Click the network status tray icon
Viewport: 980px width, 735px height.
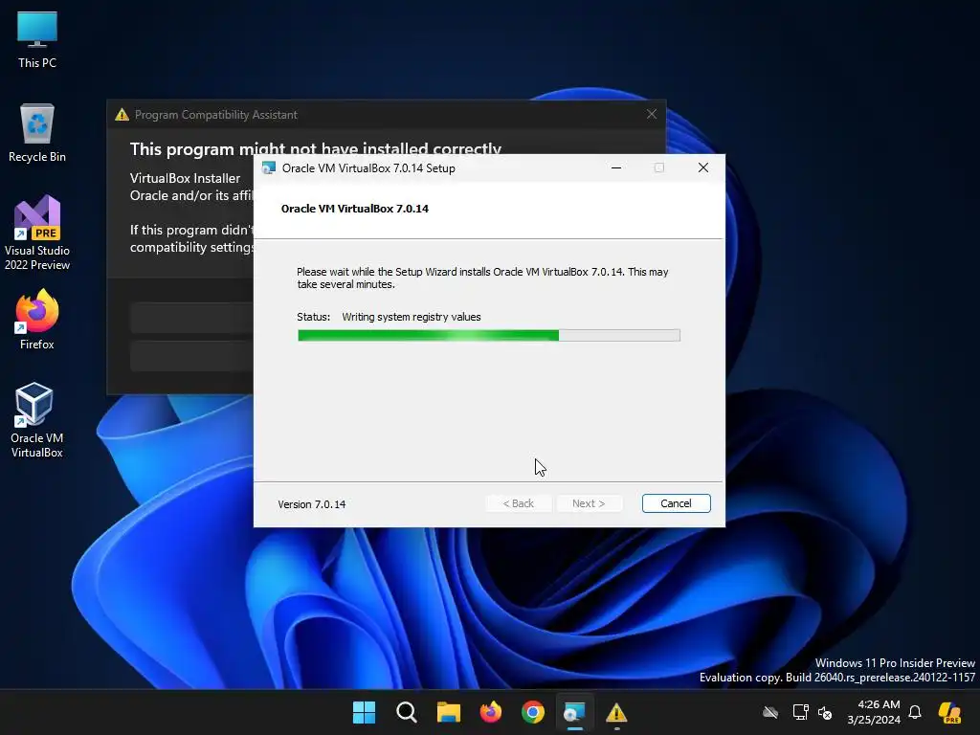tap(800, 712)
